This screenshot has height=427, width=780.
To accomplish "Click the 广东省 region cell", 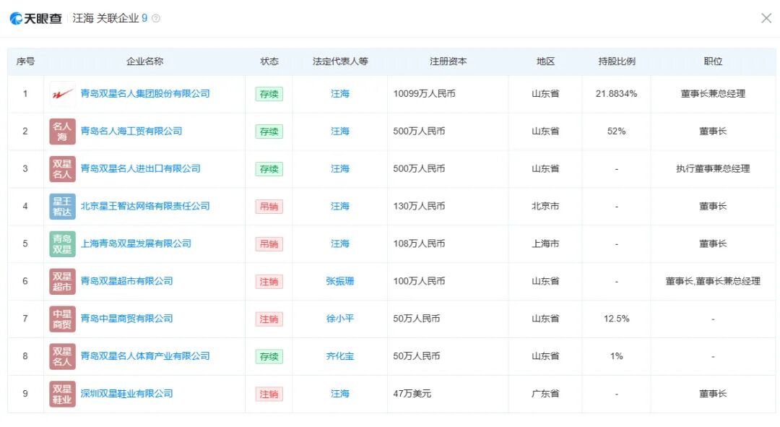I will pyautogui.click(x=545, y=394).
